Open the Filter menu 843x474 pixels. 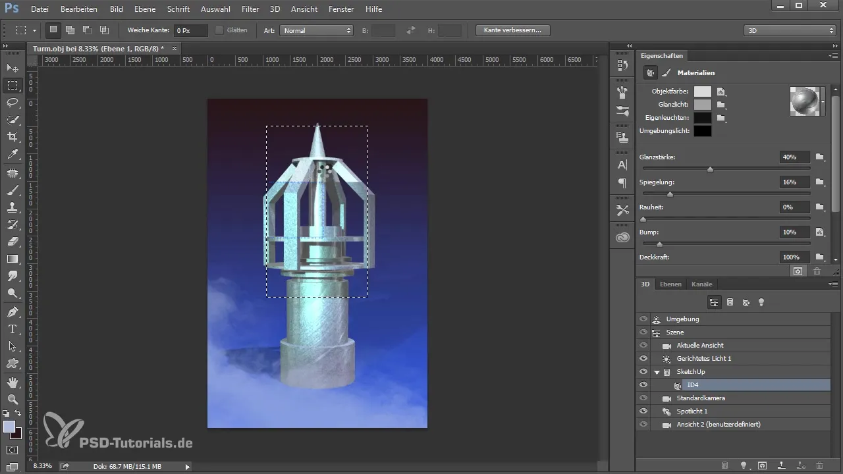pyautogui.click(x=250, y=9)
